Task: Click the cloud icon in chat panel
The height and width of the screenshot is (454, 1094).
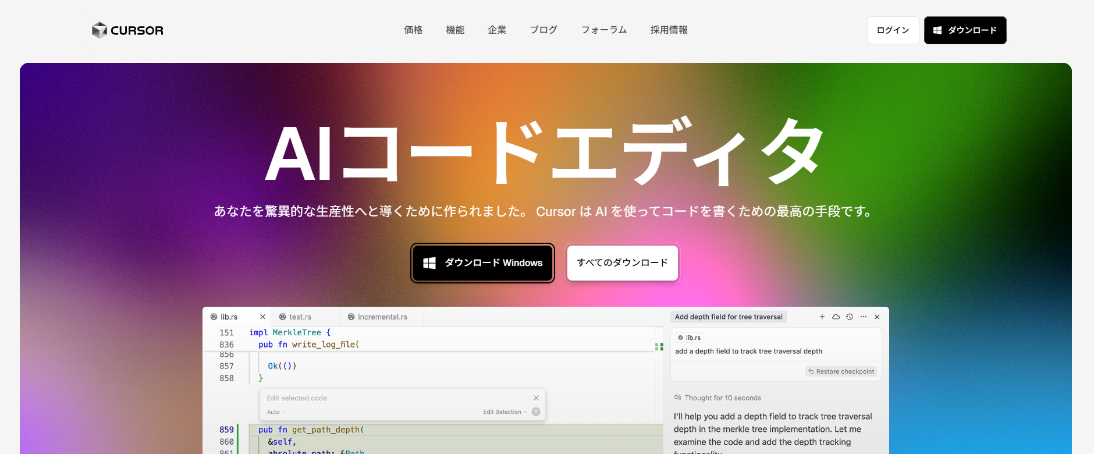Action: click(836, 317)
